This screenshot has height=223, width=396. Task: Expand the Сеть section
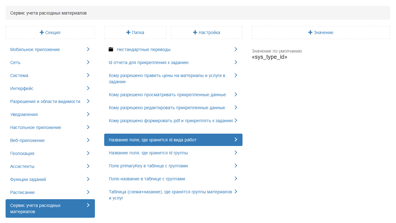click(x=15, y=62)
